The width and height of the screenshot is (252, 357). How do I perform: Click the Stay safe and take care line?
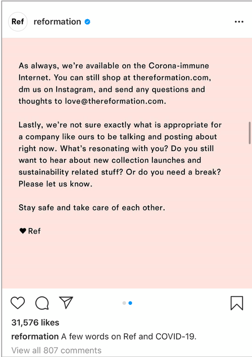(x=92, y=208)
